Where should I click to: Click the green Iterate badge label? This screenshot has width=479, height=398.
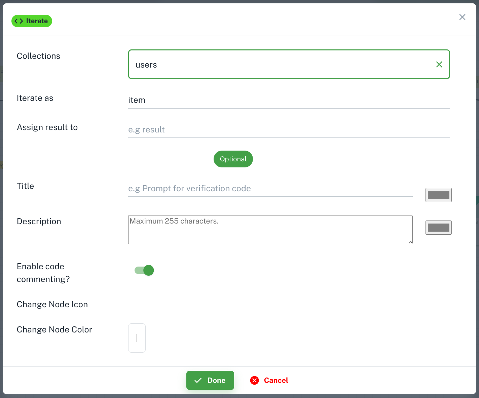pyautogui.click(x=32, y=21)
